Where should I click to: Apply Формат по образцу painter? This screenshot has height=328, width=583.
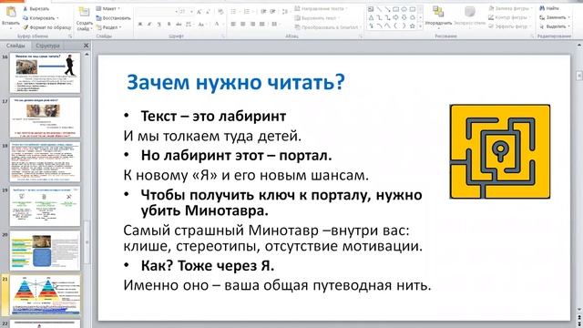pyautogui.click(x=46, y=27)
